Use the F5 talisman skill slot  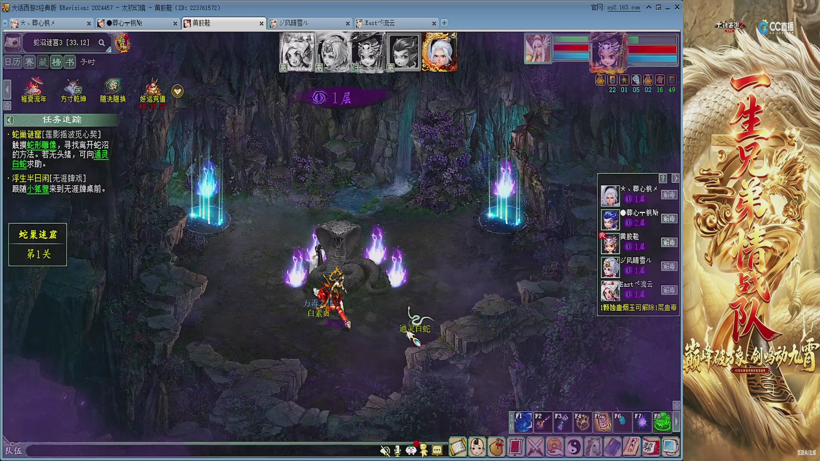[x=602, y=422]
